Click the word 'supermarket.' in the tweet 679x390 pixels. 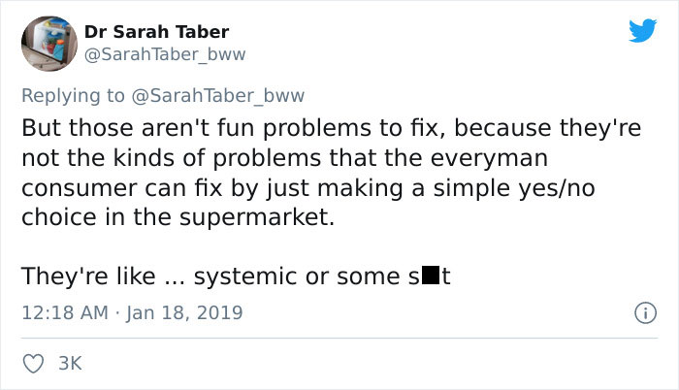257,217
